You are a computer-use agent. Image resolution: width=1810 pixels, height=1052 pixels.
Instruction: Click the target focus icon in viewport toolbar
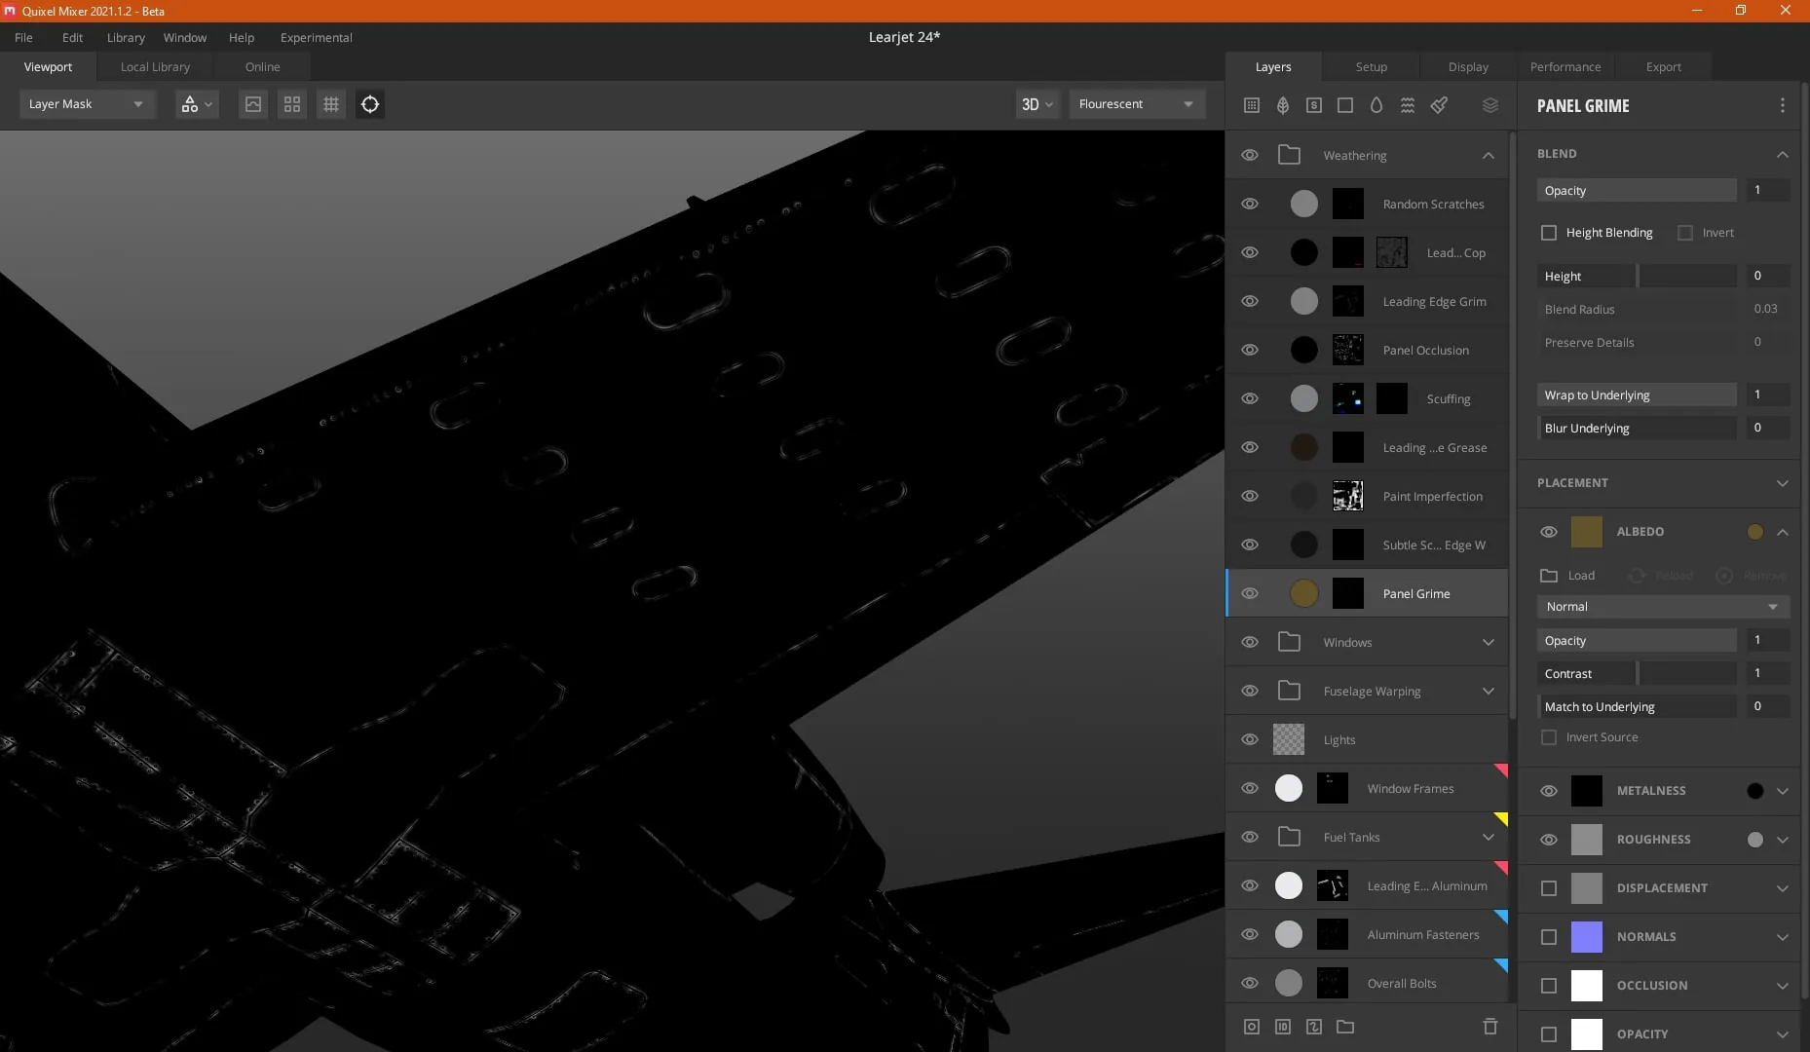point(370,104)
